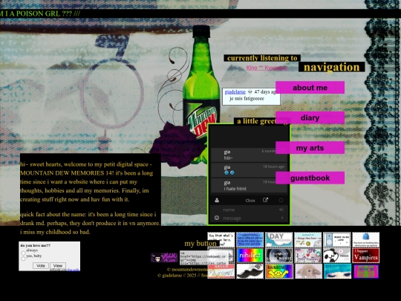Click the 'I Support Vampires' stamp
Viewport: 401px width, 301px height.
365,255
